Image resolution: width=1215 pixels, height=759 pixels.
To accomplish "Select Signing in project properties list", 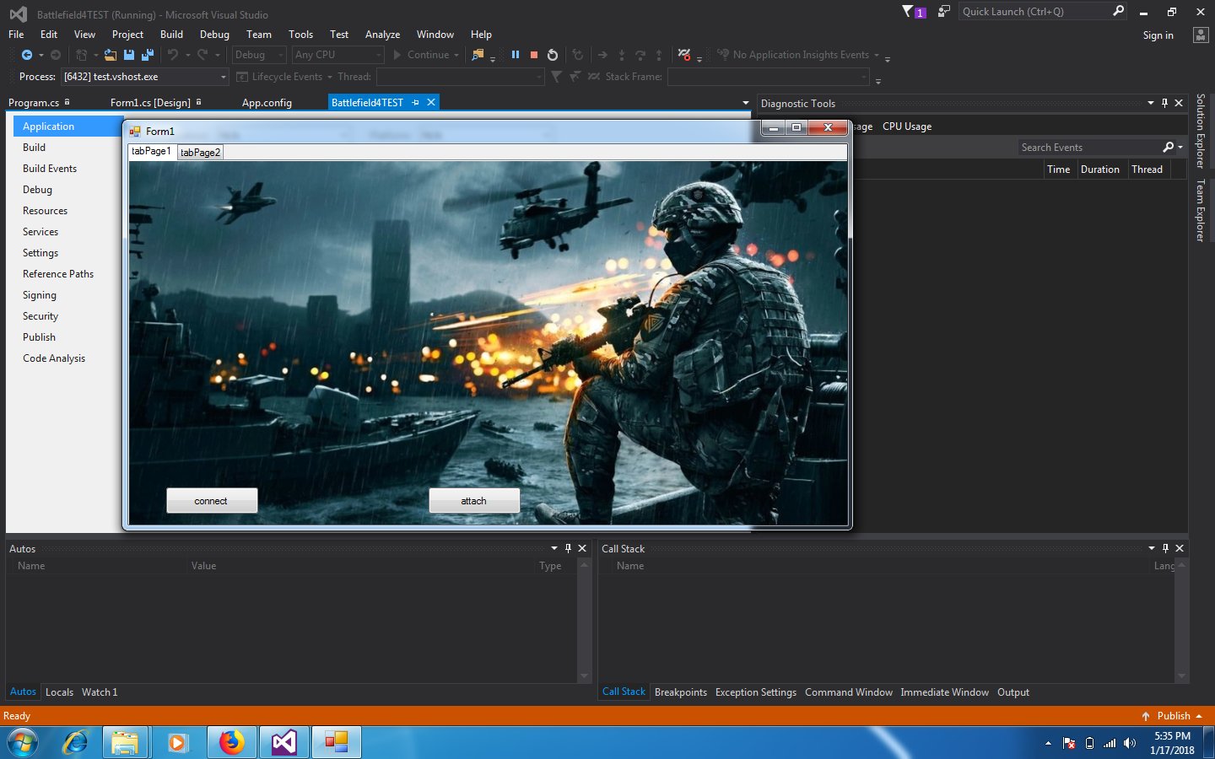I will (40, 295).
